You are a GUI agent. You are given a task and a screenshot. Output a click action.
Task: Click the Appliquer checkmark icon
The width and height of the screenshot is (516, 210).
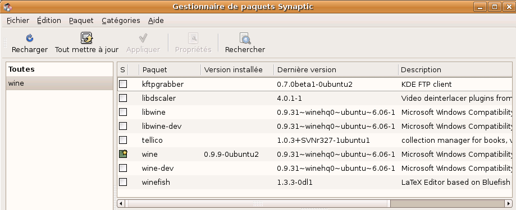143,38
